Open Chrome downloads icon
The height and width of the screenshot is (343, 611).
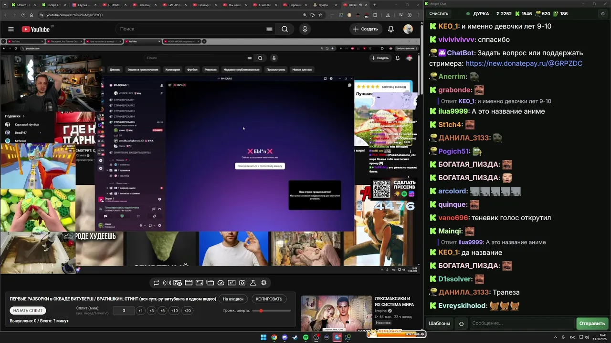(388, 15)
